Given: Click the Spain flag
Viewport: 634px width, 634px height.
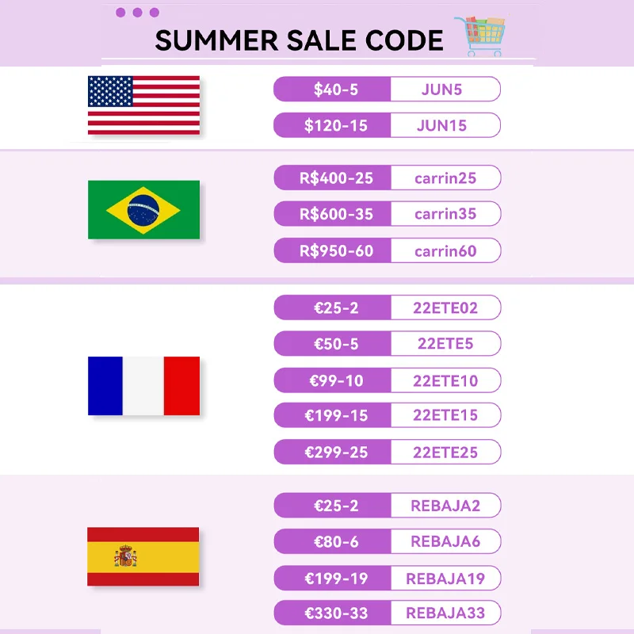Looking at the screenshot, I should 143,556.
